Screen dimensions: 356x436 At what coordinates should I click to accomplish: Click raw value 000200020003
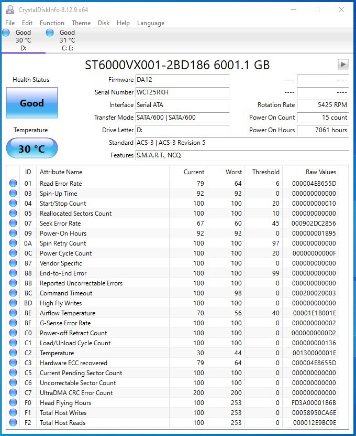click(314, 293)
